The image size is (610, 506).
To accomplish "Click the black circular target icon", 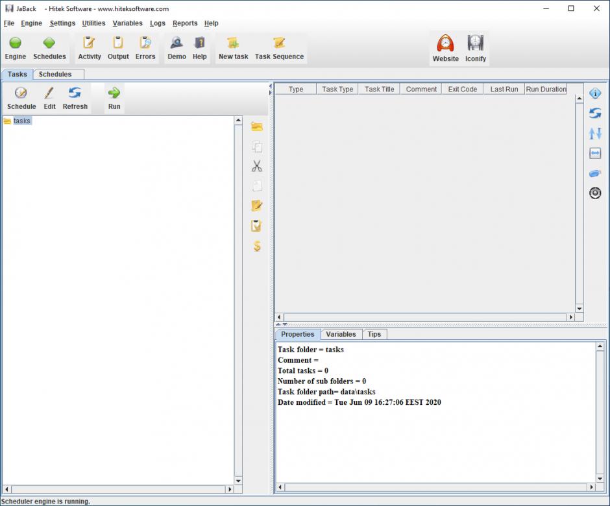I will [595, 193].
